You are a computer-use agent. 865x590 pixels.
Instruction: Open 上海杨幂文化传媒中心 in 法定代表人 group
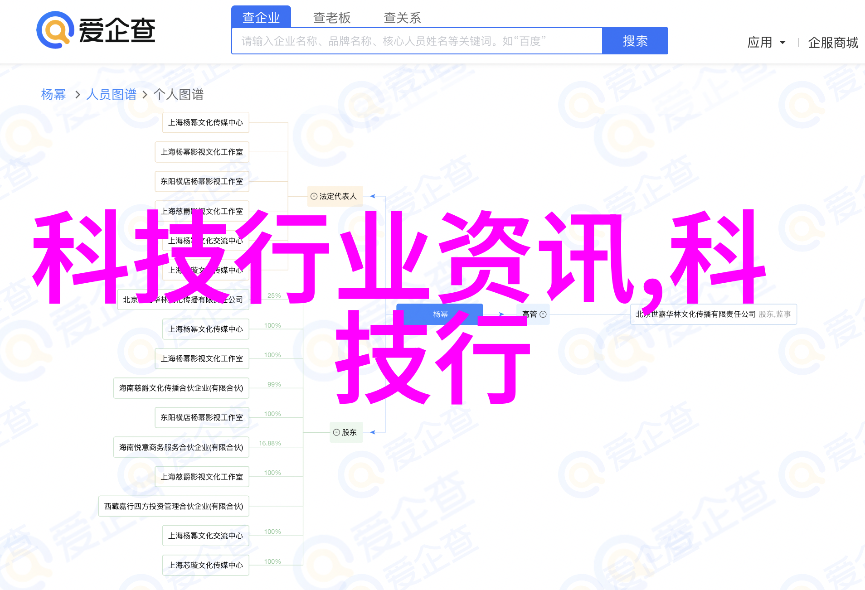[x=206, y=122]
